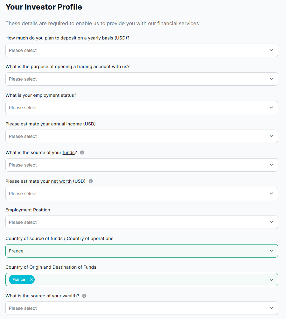The image size is (286, 319).
Task: Click the underlined "wealth" term link
Action: point(70,296)
